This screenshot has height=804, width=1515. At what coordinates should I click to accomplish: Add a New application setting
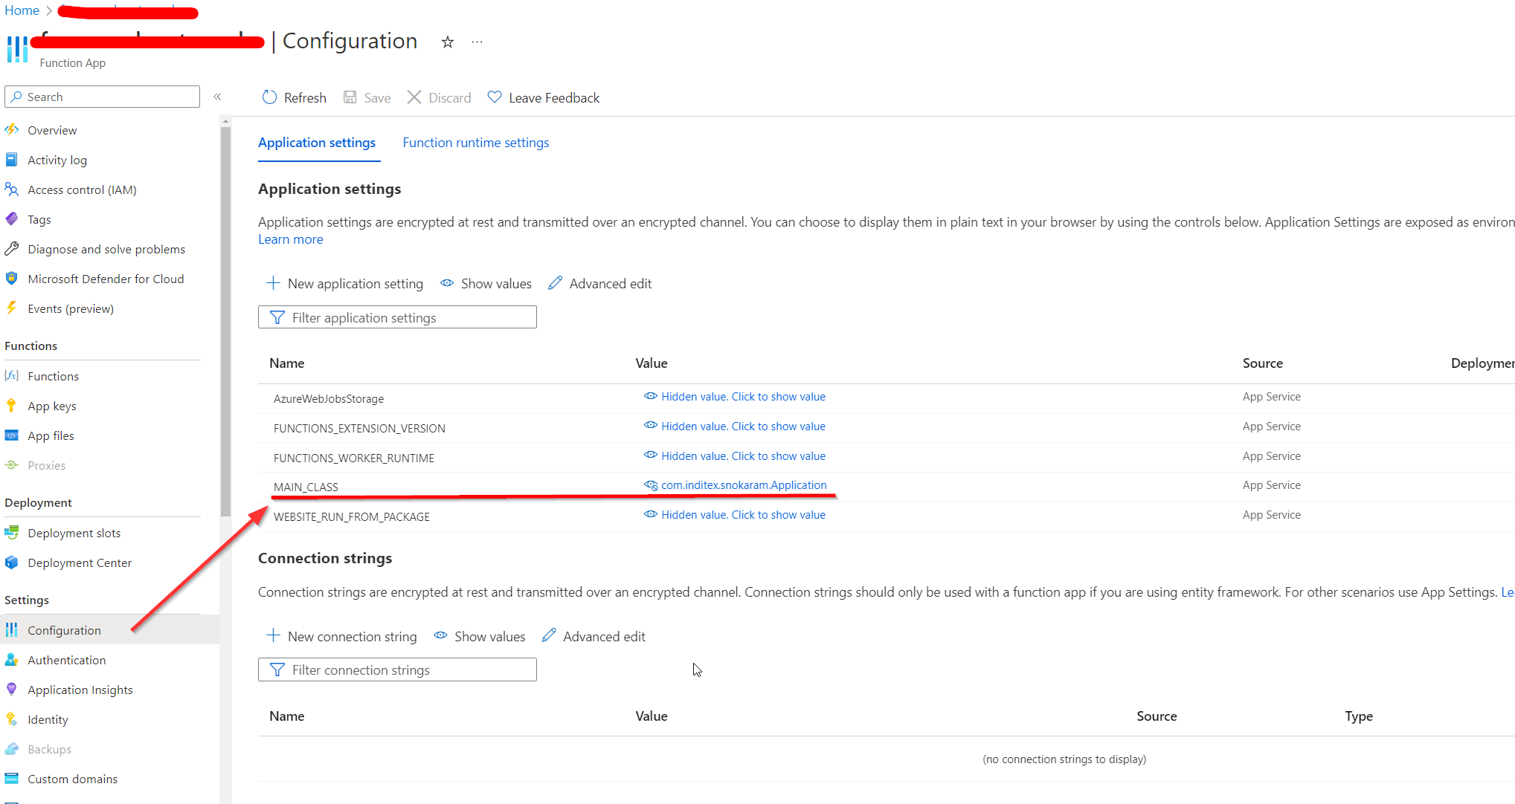point(344,284)
